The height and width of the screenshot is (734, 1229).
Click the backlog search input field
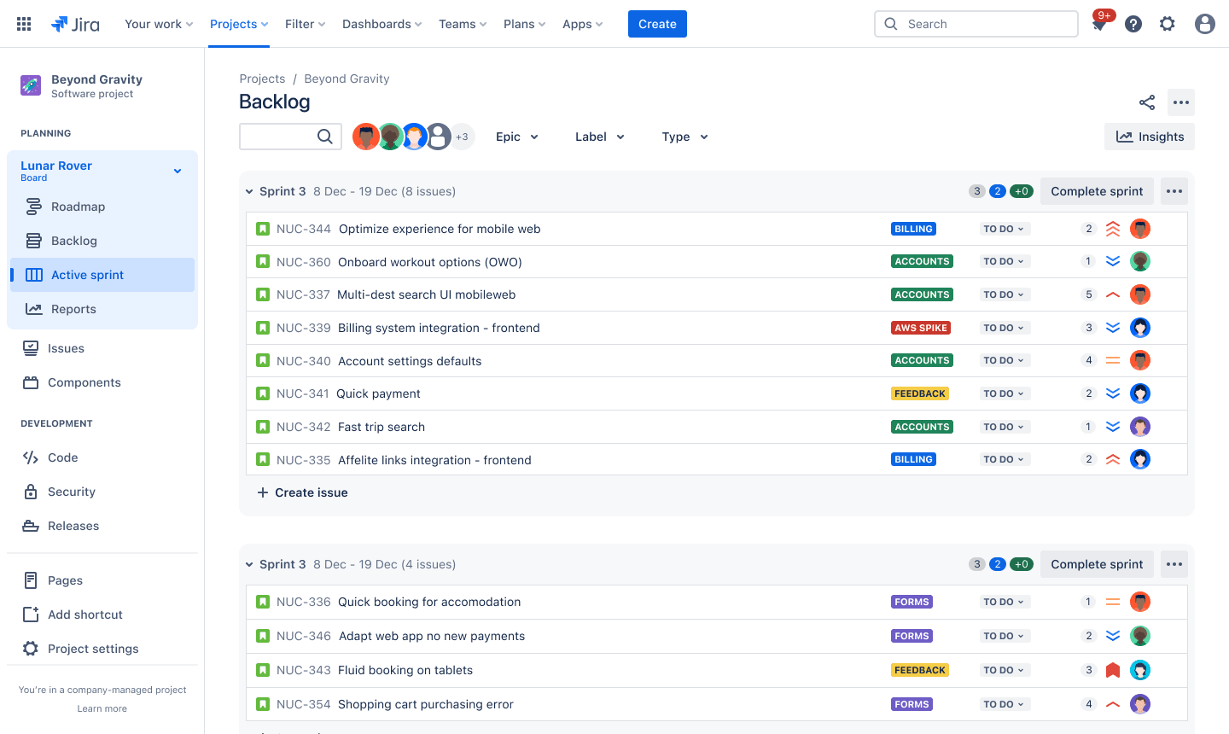[284, 136]
